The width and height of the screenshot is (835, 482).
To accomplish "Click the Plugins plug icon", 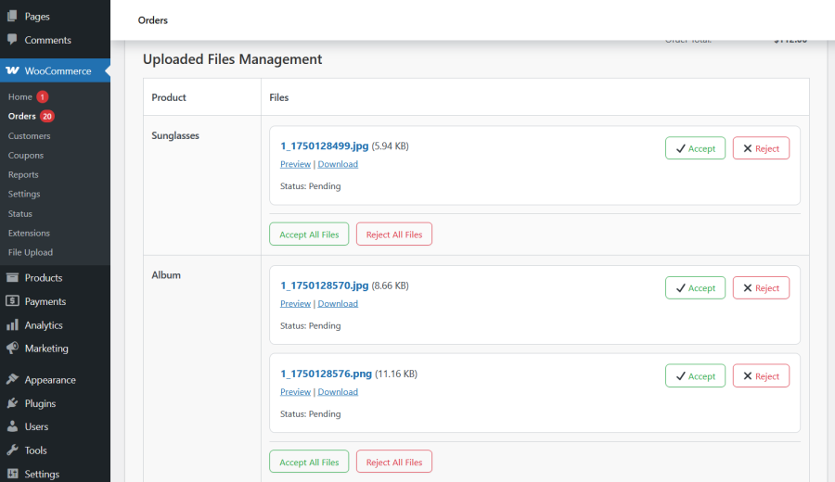I will pyautogui.click(x=12, y=403).
